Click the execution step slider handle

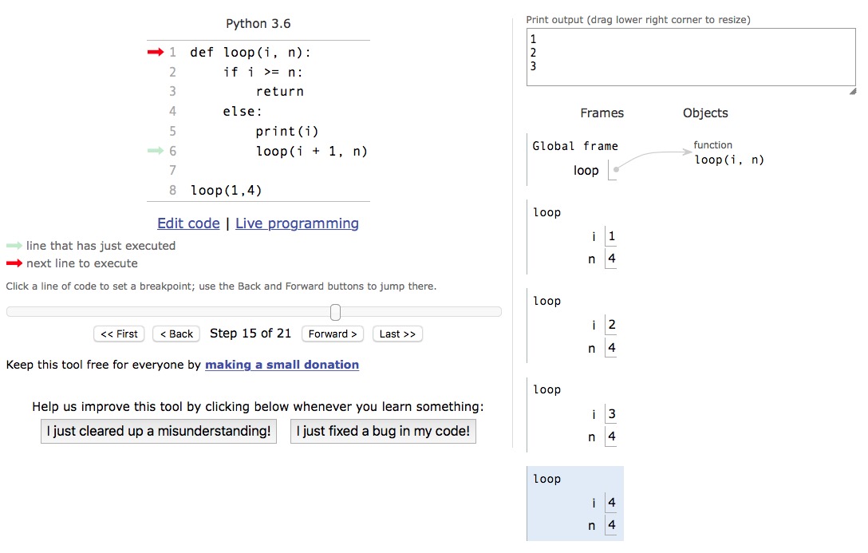[335, 312]
